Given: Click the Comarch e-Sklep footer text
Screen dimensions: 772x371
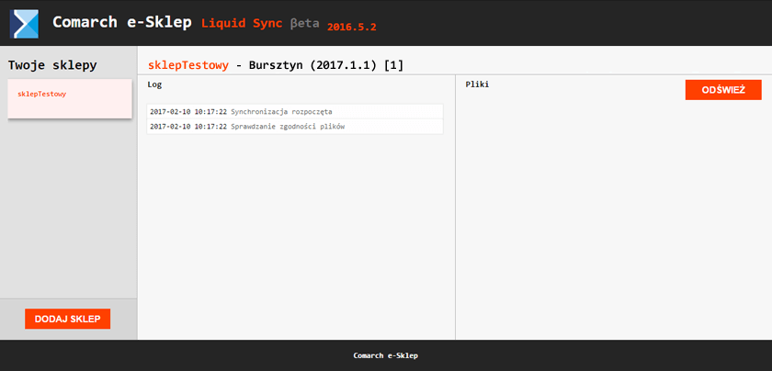Looking at the screenshot, I should [x=385, y=355].
